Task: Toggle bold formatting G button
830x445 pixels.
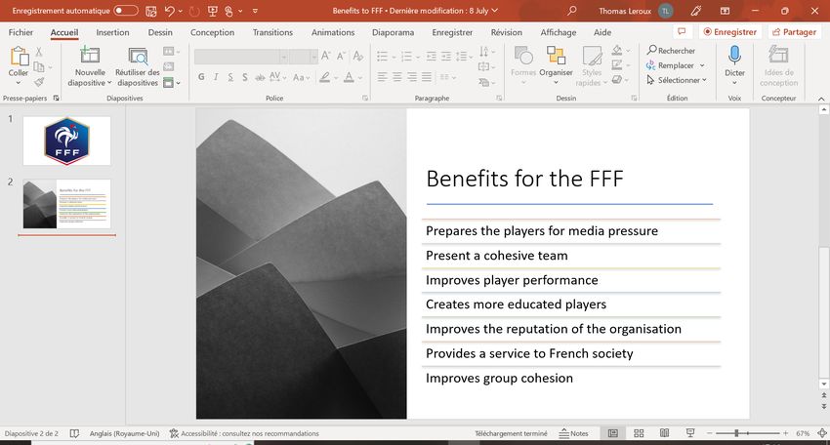Action: coord(201,77)
